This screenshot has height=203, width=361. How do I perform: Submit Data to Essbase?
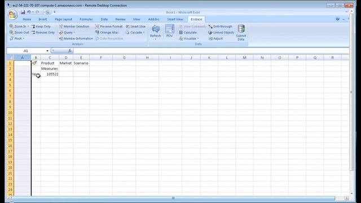[x=241, y=33]
